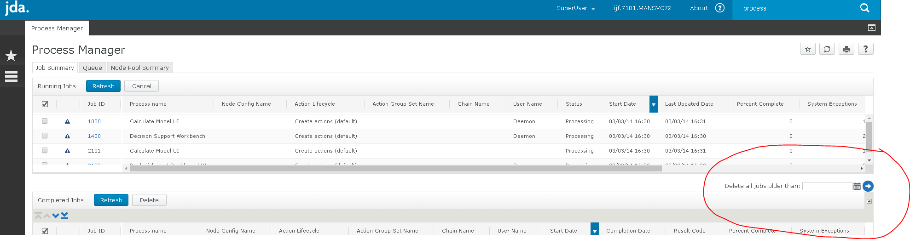Move to next row down arrow
The width and height of the screenshot is (910, 239).
pyautogui.click(x=56, y=216)
